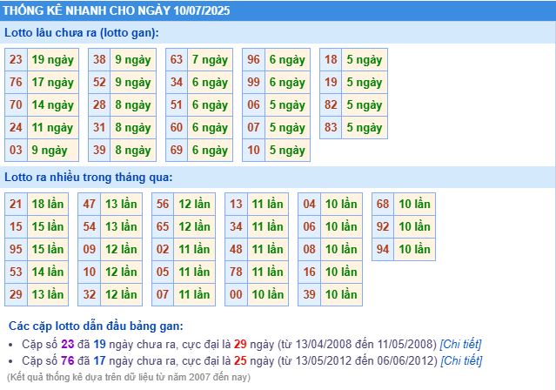Click lotto gan number 28 cell
The height and width of the screenshot is (390, 556).
click(x=99, y=105)
